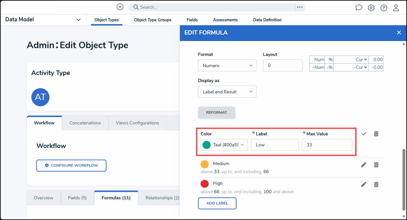The height and width of the screenshot is (220, 407).
Task: Click the Add Label button
Action: 217,203
